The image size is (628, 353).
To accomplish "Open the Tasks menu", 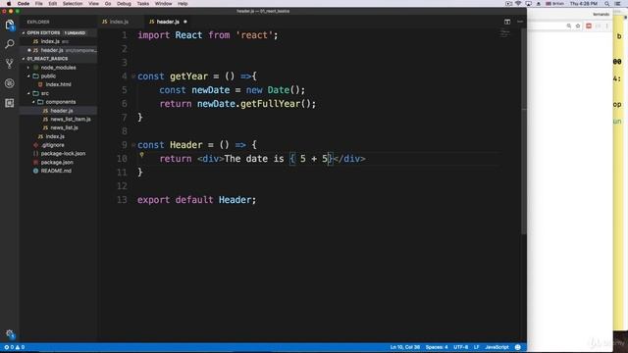I will (x=143, y=4).
